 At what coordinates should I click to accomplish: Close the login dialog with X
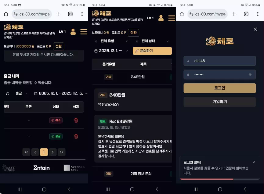point(255,29)
